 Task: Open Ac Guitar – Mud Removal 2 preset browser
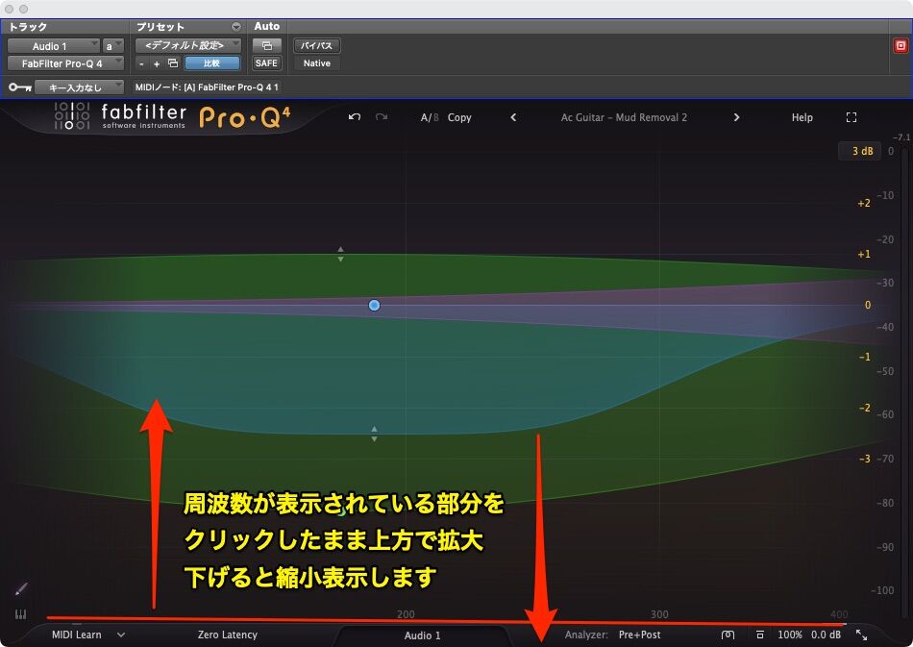point(624,117)
